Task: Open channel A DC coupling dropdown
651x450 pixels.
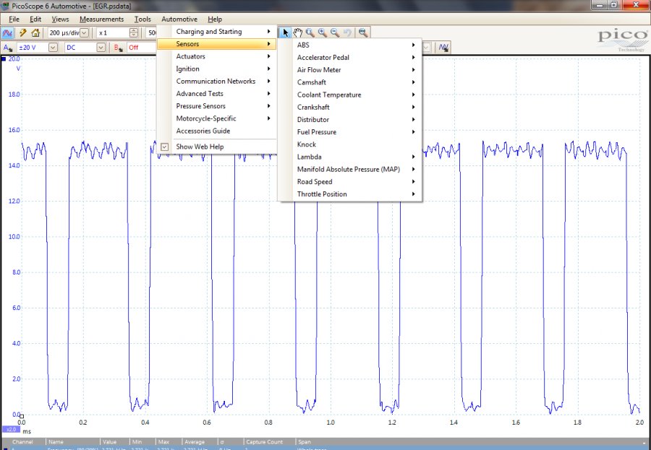Action: tap(101, 48)
